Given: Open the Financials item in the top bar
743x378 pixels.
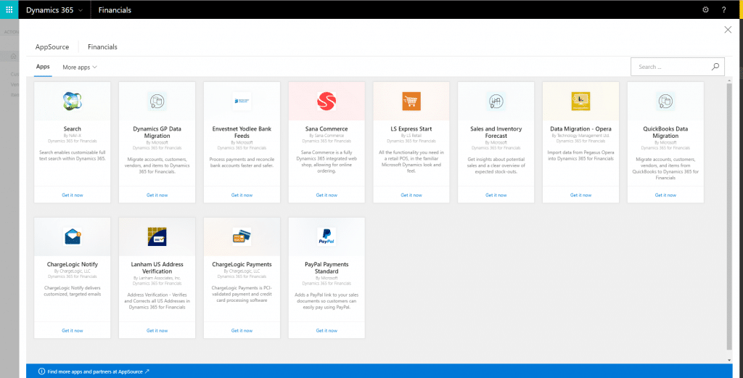Looking at the screenshot, I should coord(115,9).
